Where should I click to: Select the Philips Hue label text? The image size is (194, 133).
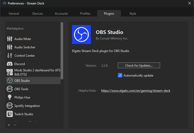pyautogui.click(x=22, y=97)
